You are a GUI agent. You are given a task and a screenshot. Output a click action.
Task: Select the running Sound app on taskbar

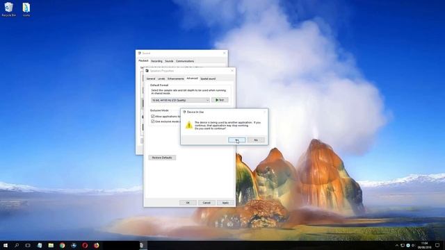[142, 245]
